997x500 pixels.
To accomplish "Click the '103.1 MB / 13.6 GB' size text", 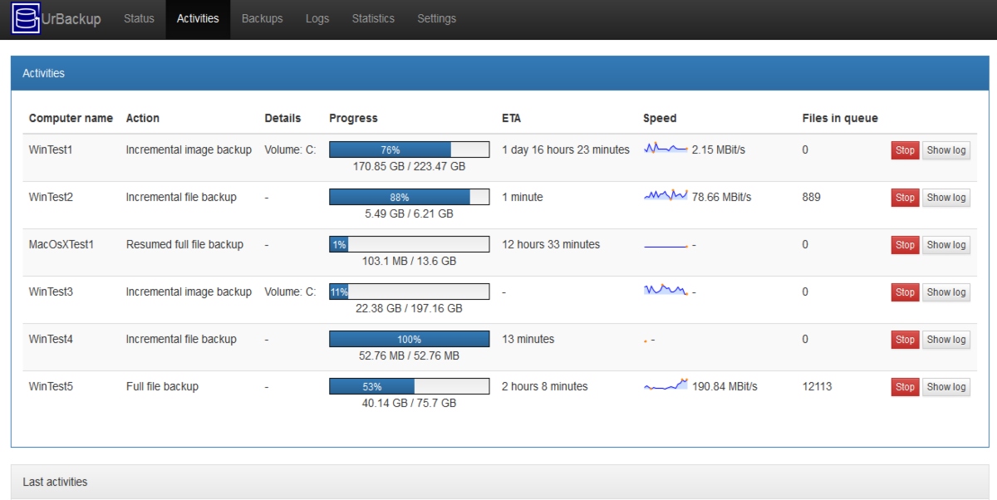I will 409,261.
